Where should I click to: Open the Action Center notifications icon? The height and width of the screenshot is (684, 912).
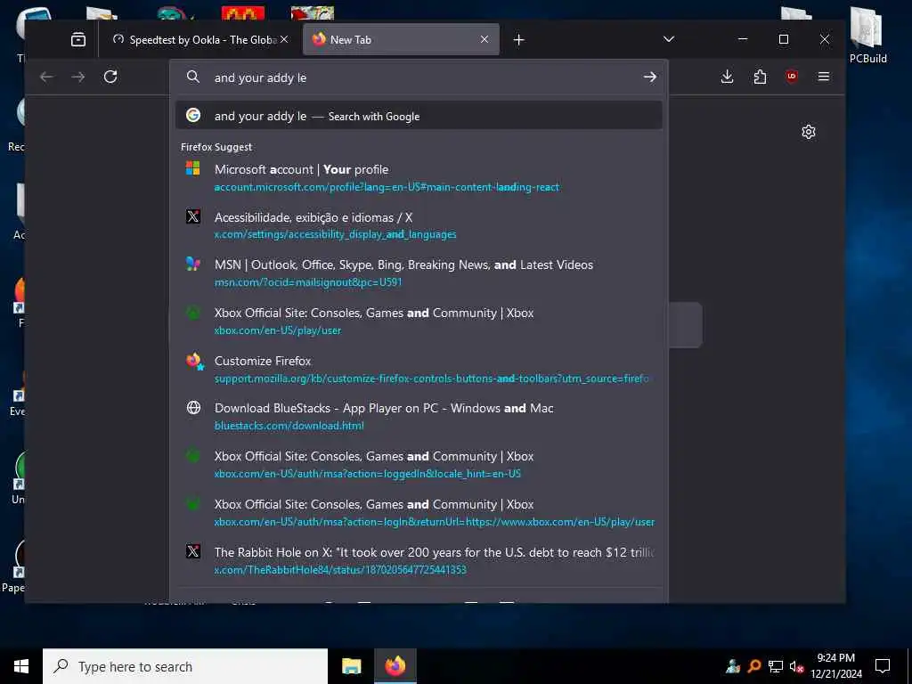point(883,666)
